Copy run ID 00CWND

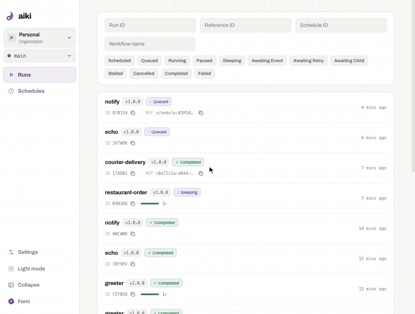click(x=133, y=234)
